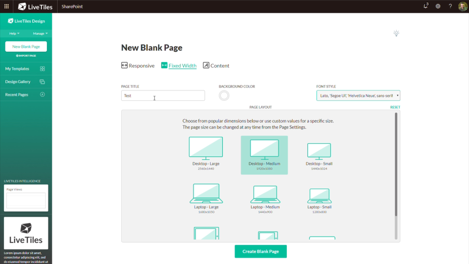The image size is (469, 264).
Task: Expand the Help dropdown menu
Action: coord(14,34)
